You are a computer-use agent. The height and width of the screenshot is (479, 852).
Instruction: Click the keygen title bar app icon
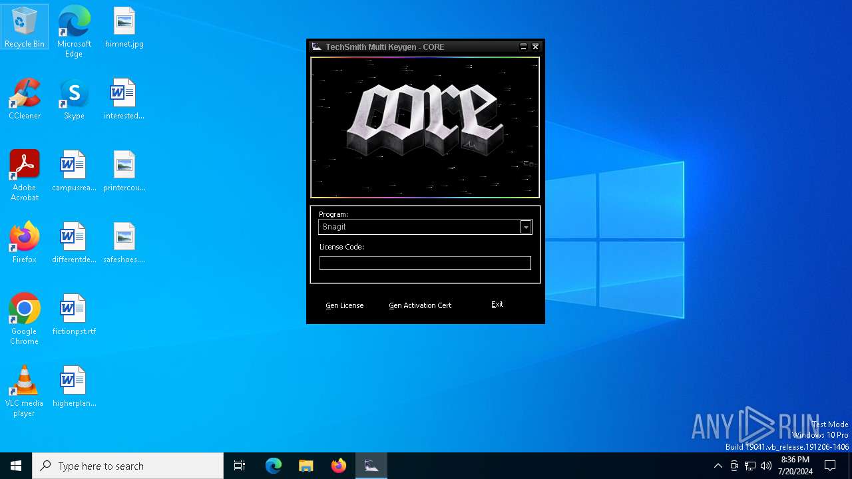[317, 47]
